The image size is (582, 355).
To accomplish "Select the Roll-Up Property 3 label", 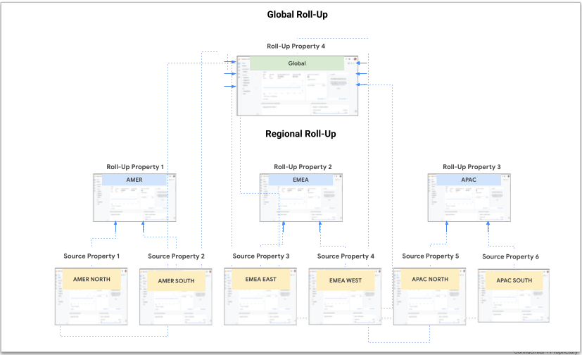I will (x=472, y=167).
